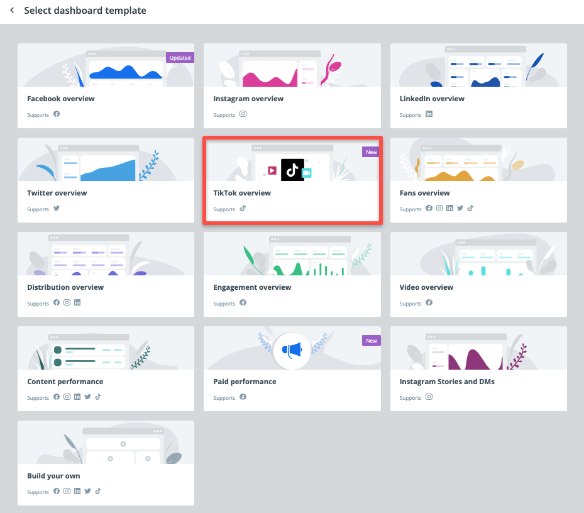This screenshot has height=513, width=584.
Task: Click the LinkedIn icon under LinkedIn overview
Action: tap(429, 114)
